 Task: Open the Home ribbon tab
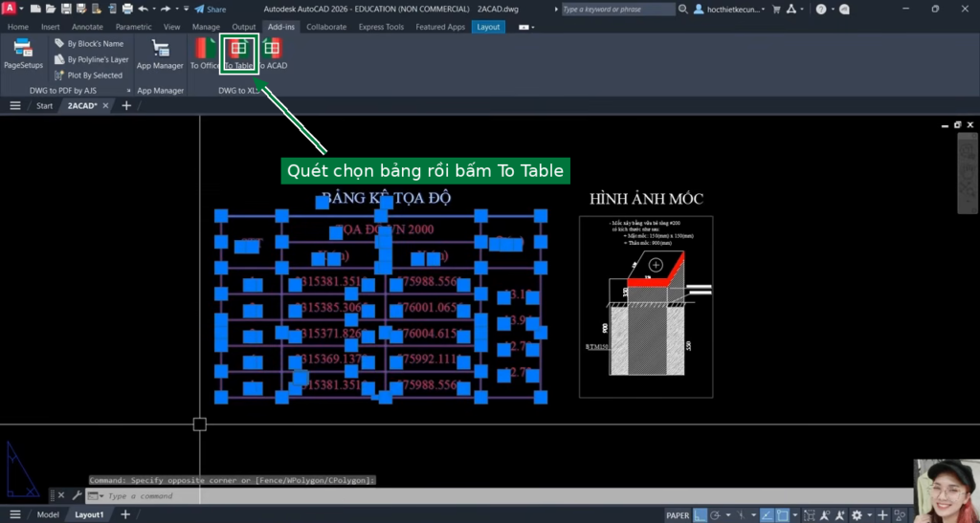pyautogui.click(x=18, y=27)
